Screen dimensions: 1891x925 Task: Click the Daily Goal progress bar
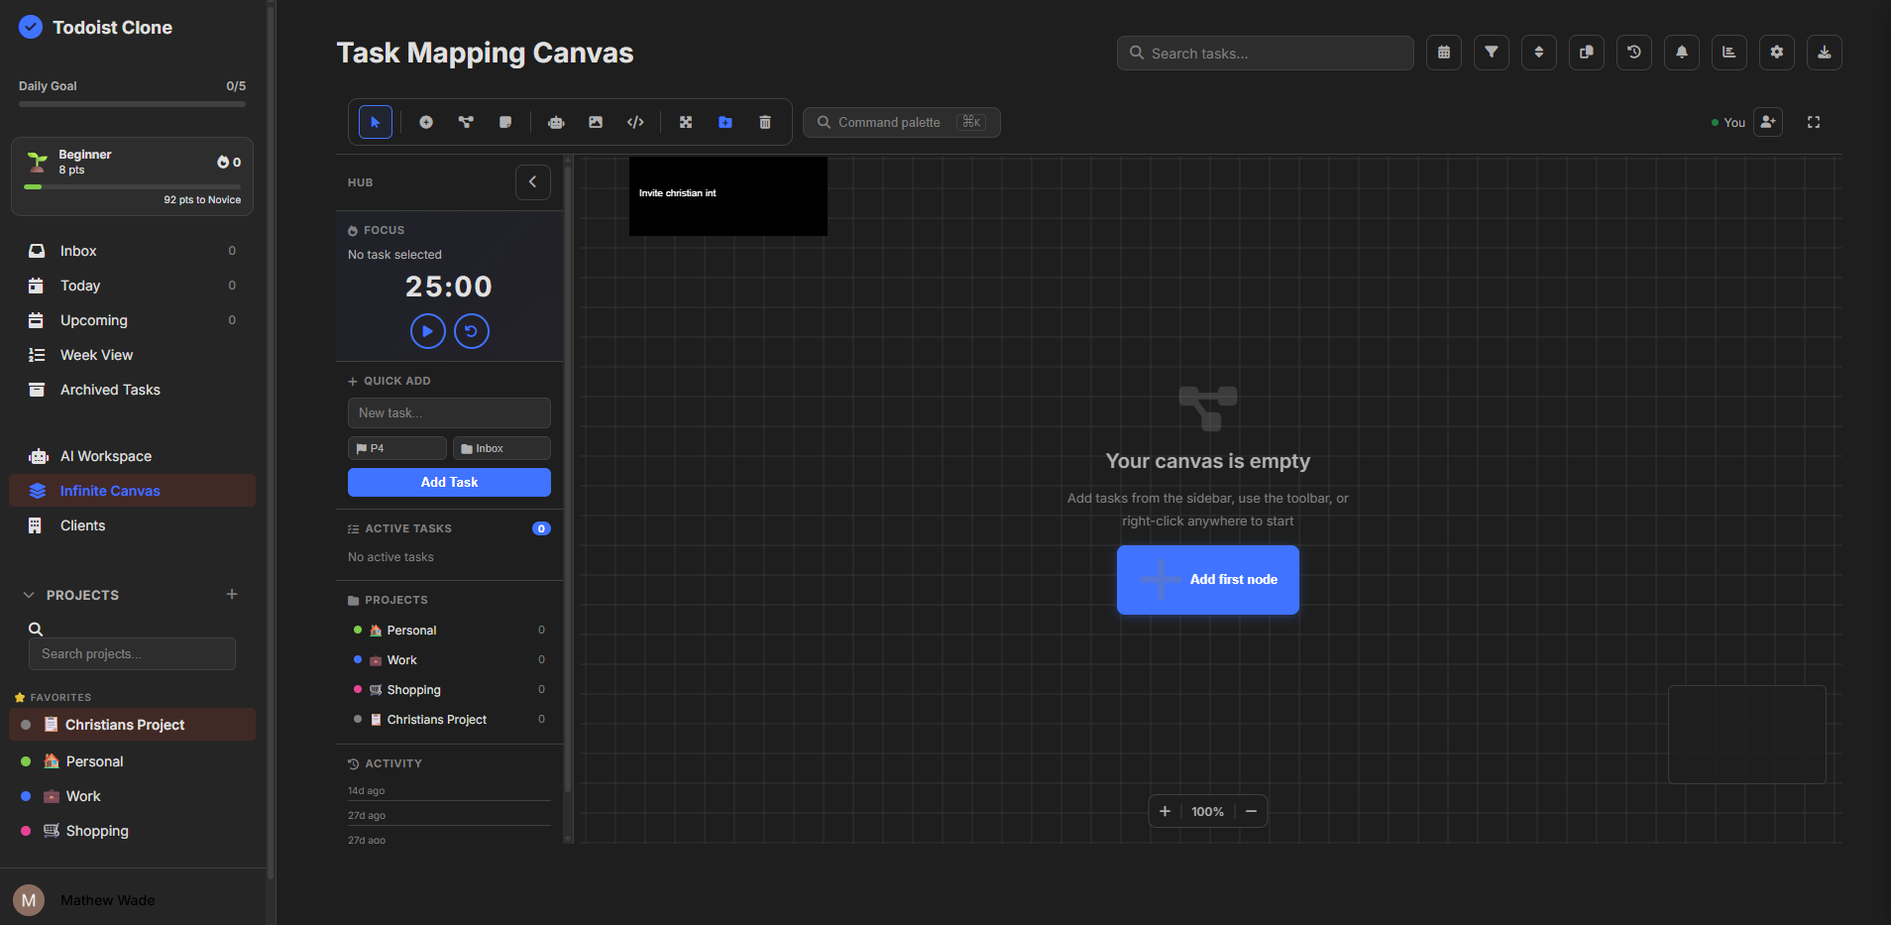132,103
